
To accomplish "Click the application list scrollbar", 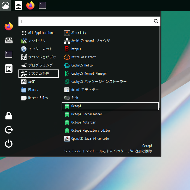I will click(x=160, y=67).
